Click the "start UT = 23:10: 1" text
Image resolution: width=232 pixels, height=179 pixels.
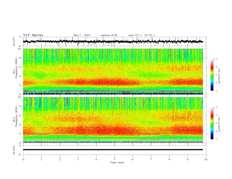click(141, 35)
